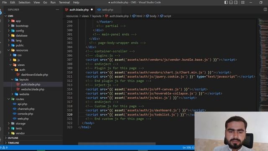Switch to the web.php editor tab
This screenshot has width=268, height=151.
pos(108,10)
